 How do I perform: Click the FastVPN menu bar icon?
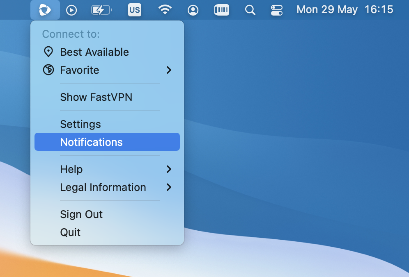pos(45,10)
